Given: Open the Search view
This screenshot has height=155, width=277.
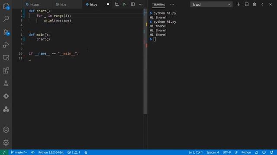Looking at the screenshot, I should [6, 19].
